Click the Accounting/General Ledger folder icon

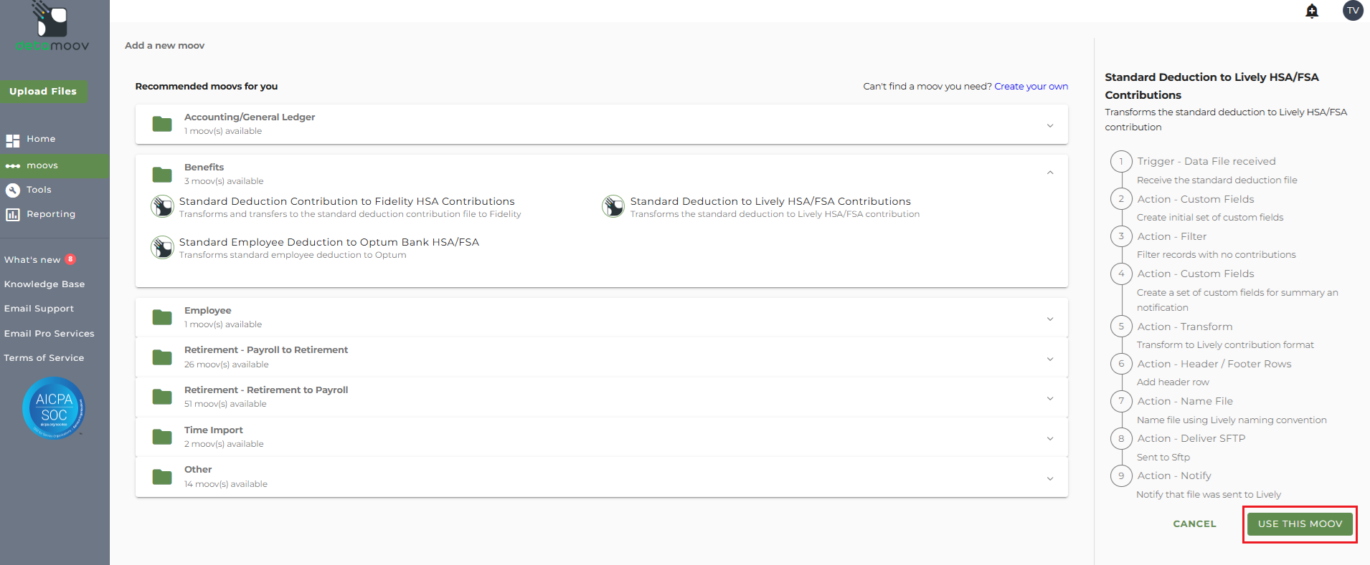[162, 124]
